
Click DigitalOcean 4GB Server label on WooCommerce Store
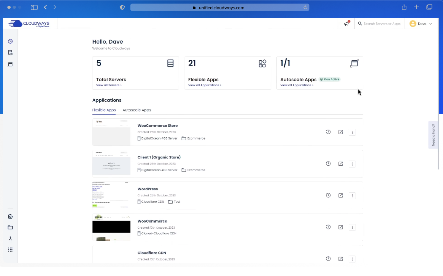coord(157,138)
